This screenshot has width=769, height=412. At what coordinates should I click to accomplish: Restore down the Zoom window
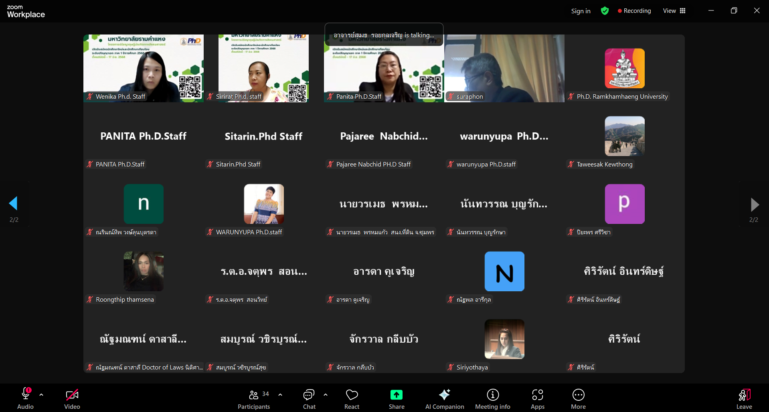pos(734,11)
